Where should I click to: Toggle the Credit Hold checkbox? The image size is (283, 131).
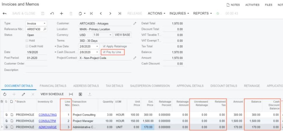(x=27, y=46)
